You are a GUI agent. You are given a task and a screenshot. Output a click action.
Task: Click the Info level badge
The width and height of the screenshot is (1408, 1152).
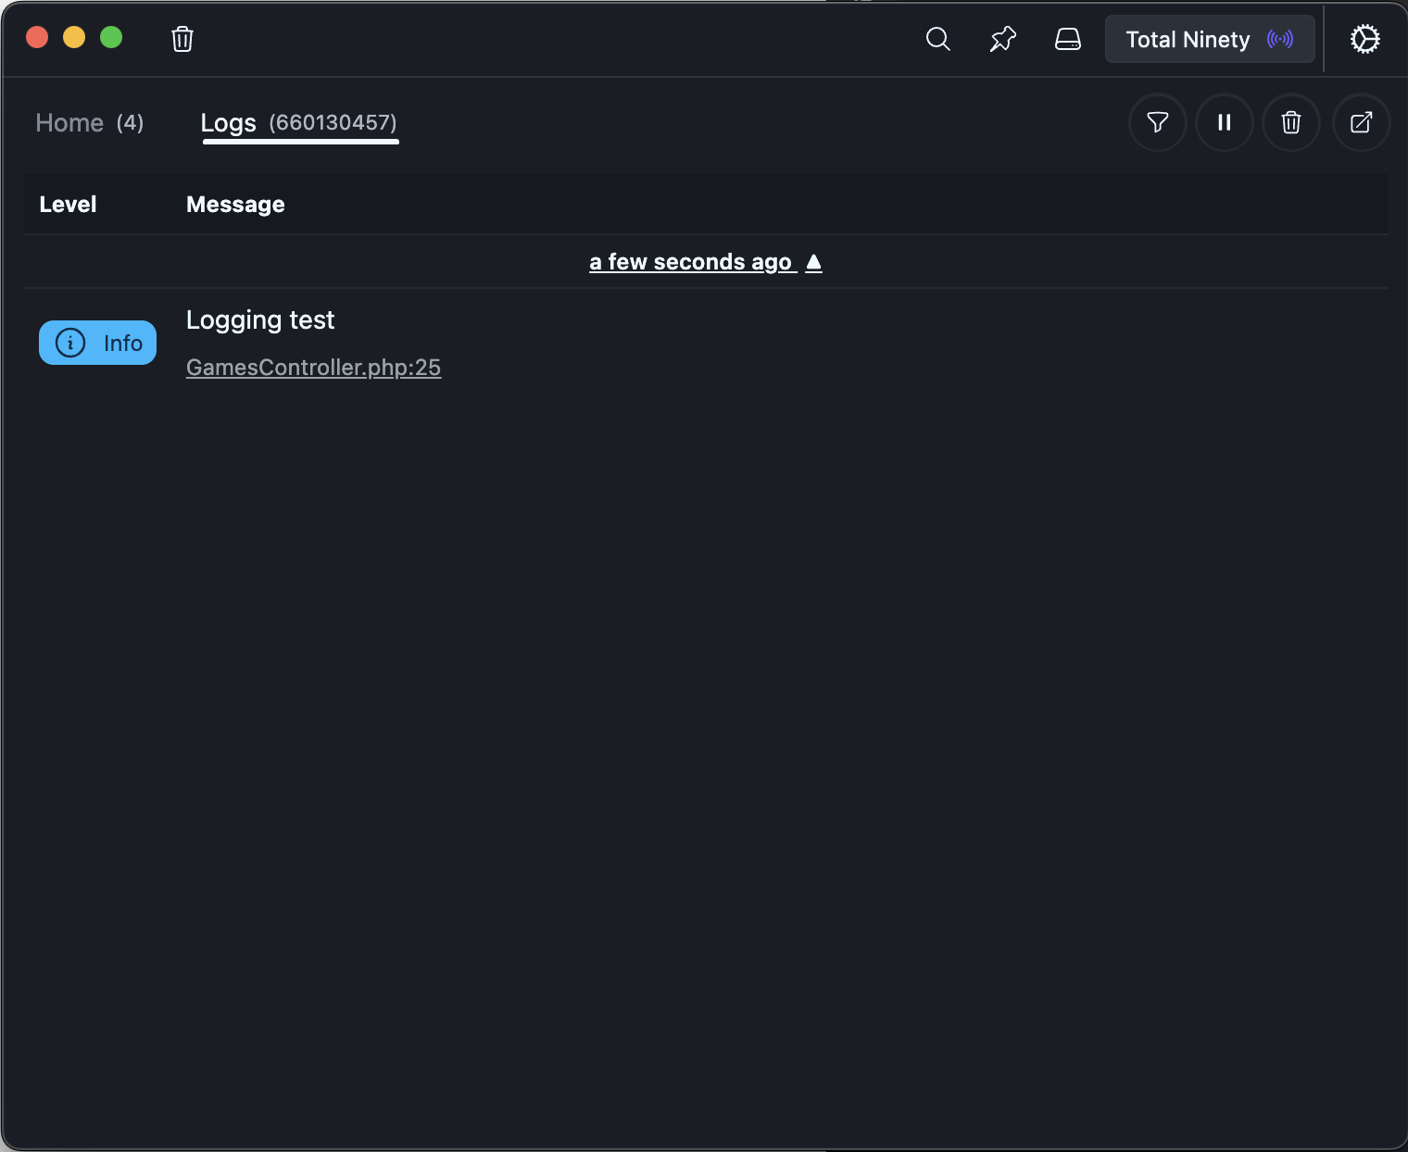pyautogui.click(x=97, y=342)
